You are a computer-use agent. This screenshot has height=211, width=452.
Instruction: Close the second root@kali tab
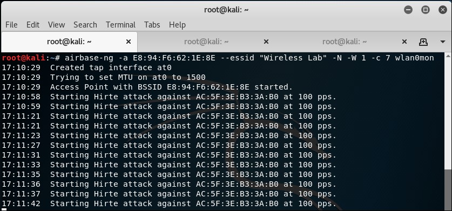pyautogui.click(x=266, y=42)
